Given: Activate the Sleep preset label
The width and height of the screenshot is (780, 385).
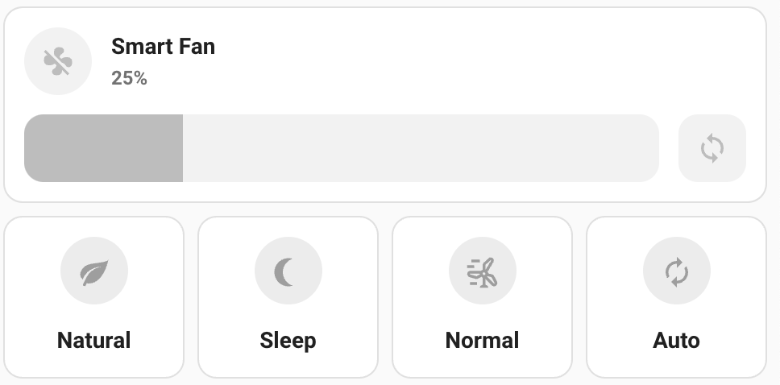Looking at the screenshot, I should point(288,342).
